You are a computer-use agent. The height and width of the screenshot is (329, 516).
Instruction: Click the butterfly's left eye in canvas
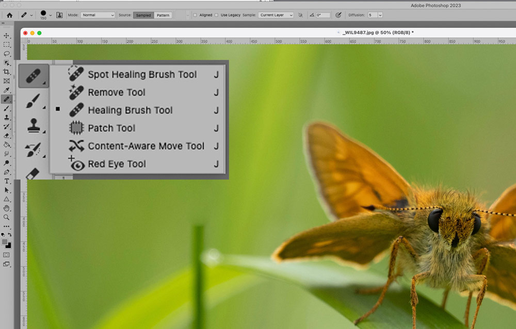(x=435, y=220)
